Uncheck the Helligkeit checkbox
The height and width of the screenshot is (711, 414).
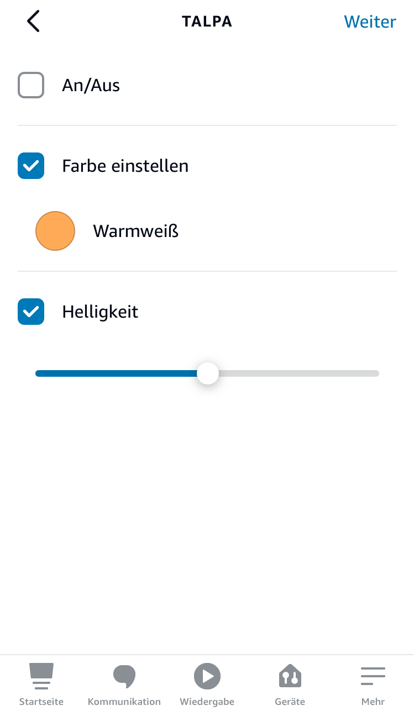pos(31,312)
